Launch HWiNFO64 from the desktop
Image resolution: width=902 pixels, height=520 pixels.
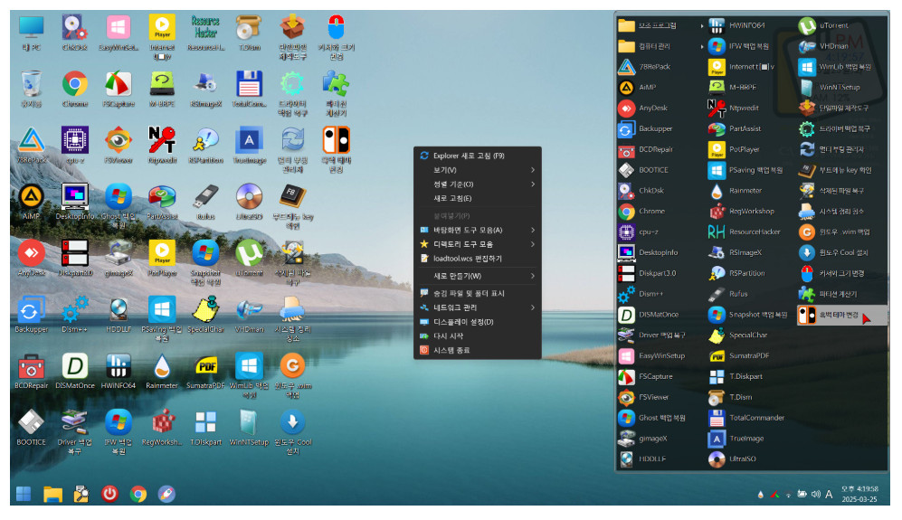(118, 367)
